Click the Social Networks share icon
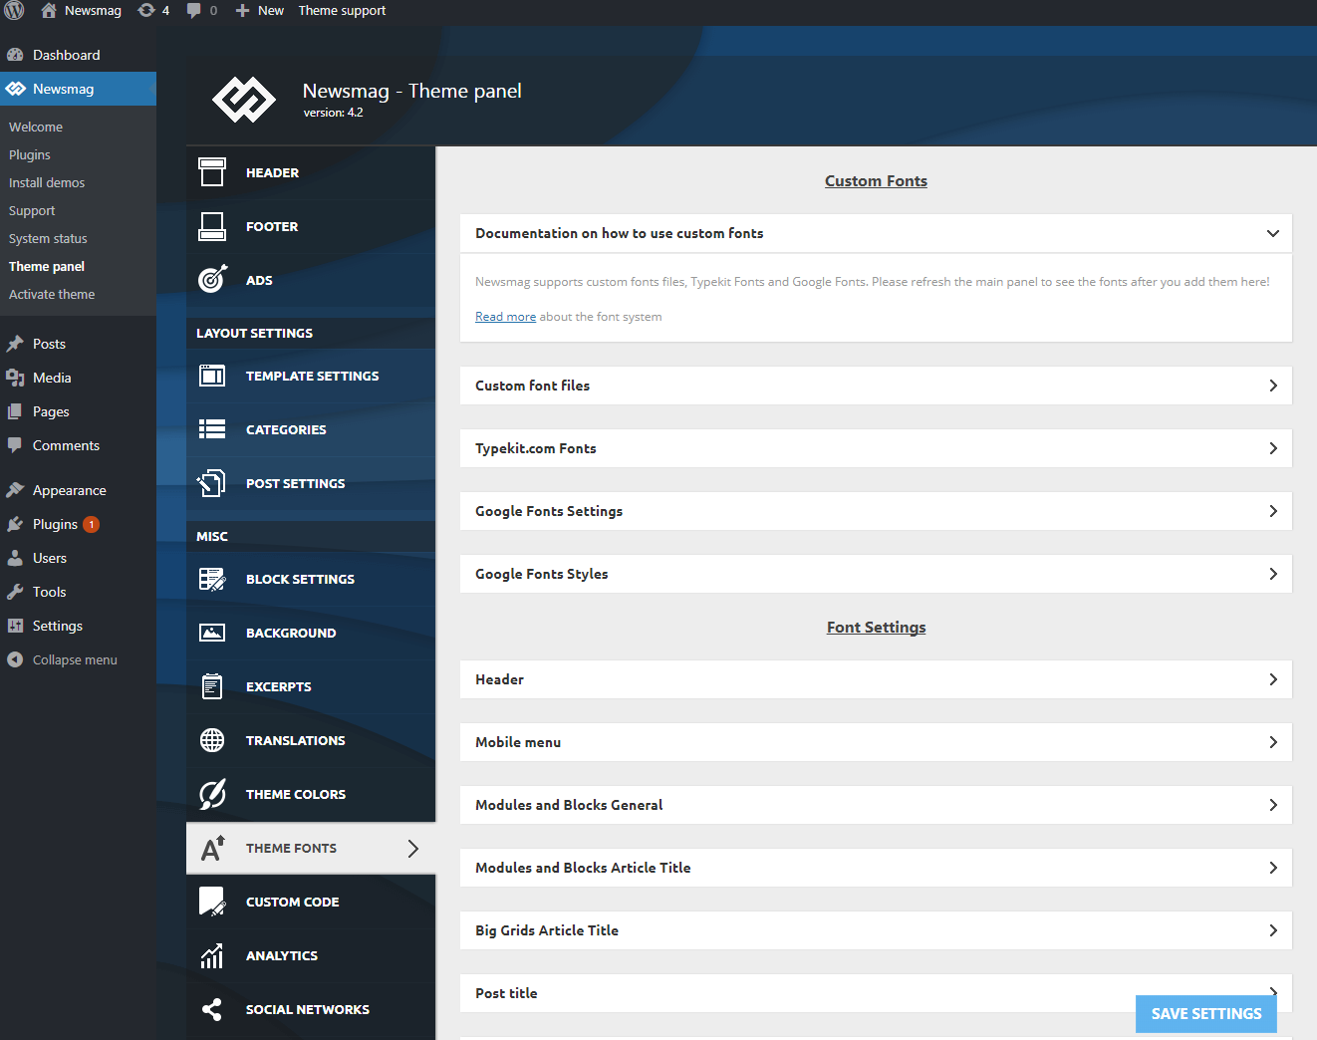 (x=212, y=1009)
